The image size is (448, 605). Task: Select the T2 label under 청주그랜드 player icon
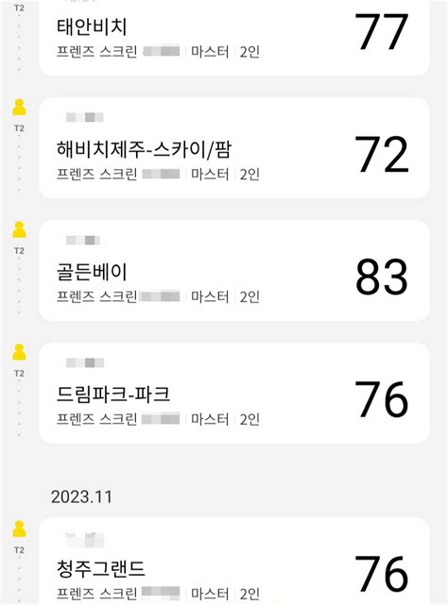coord(19,550)
